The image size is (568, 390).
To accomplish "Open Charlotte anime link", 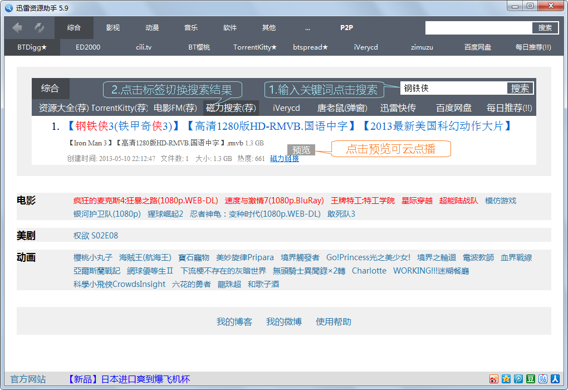I will 369,271.
